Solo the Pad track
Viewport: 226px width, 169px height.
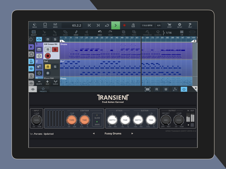[x=55, y=67]
